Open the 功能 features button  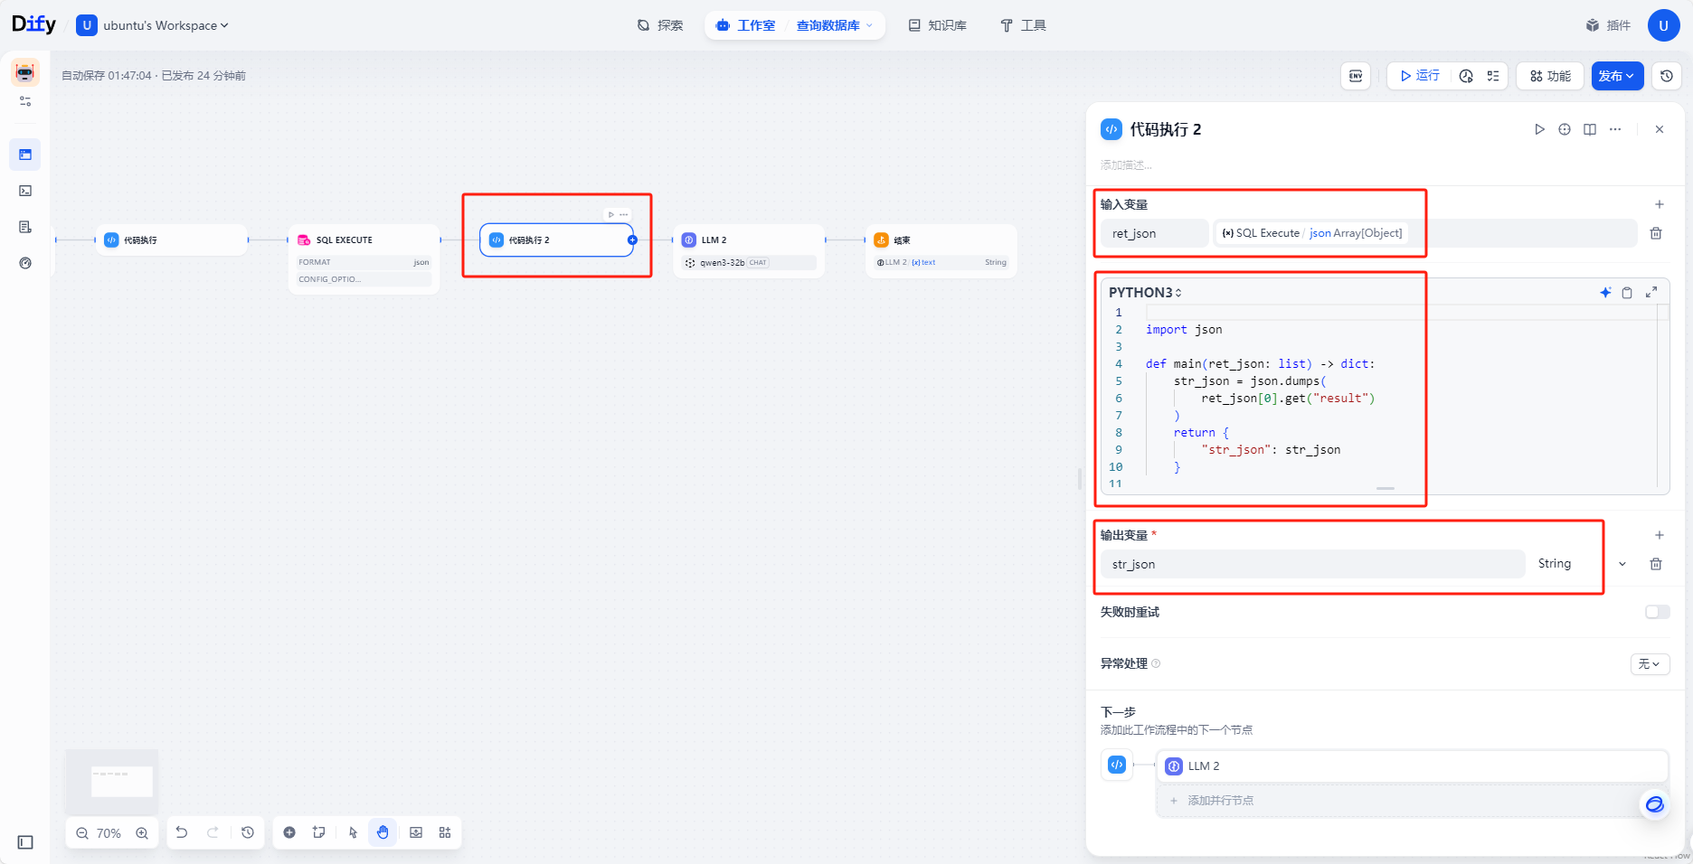(1550, 76)
